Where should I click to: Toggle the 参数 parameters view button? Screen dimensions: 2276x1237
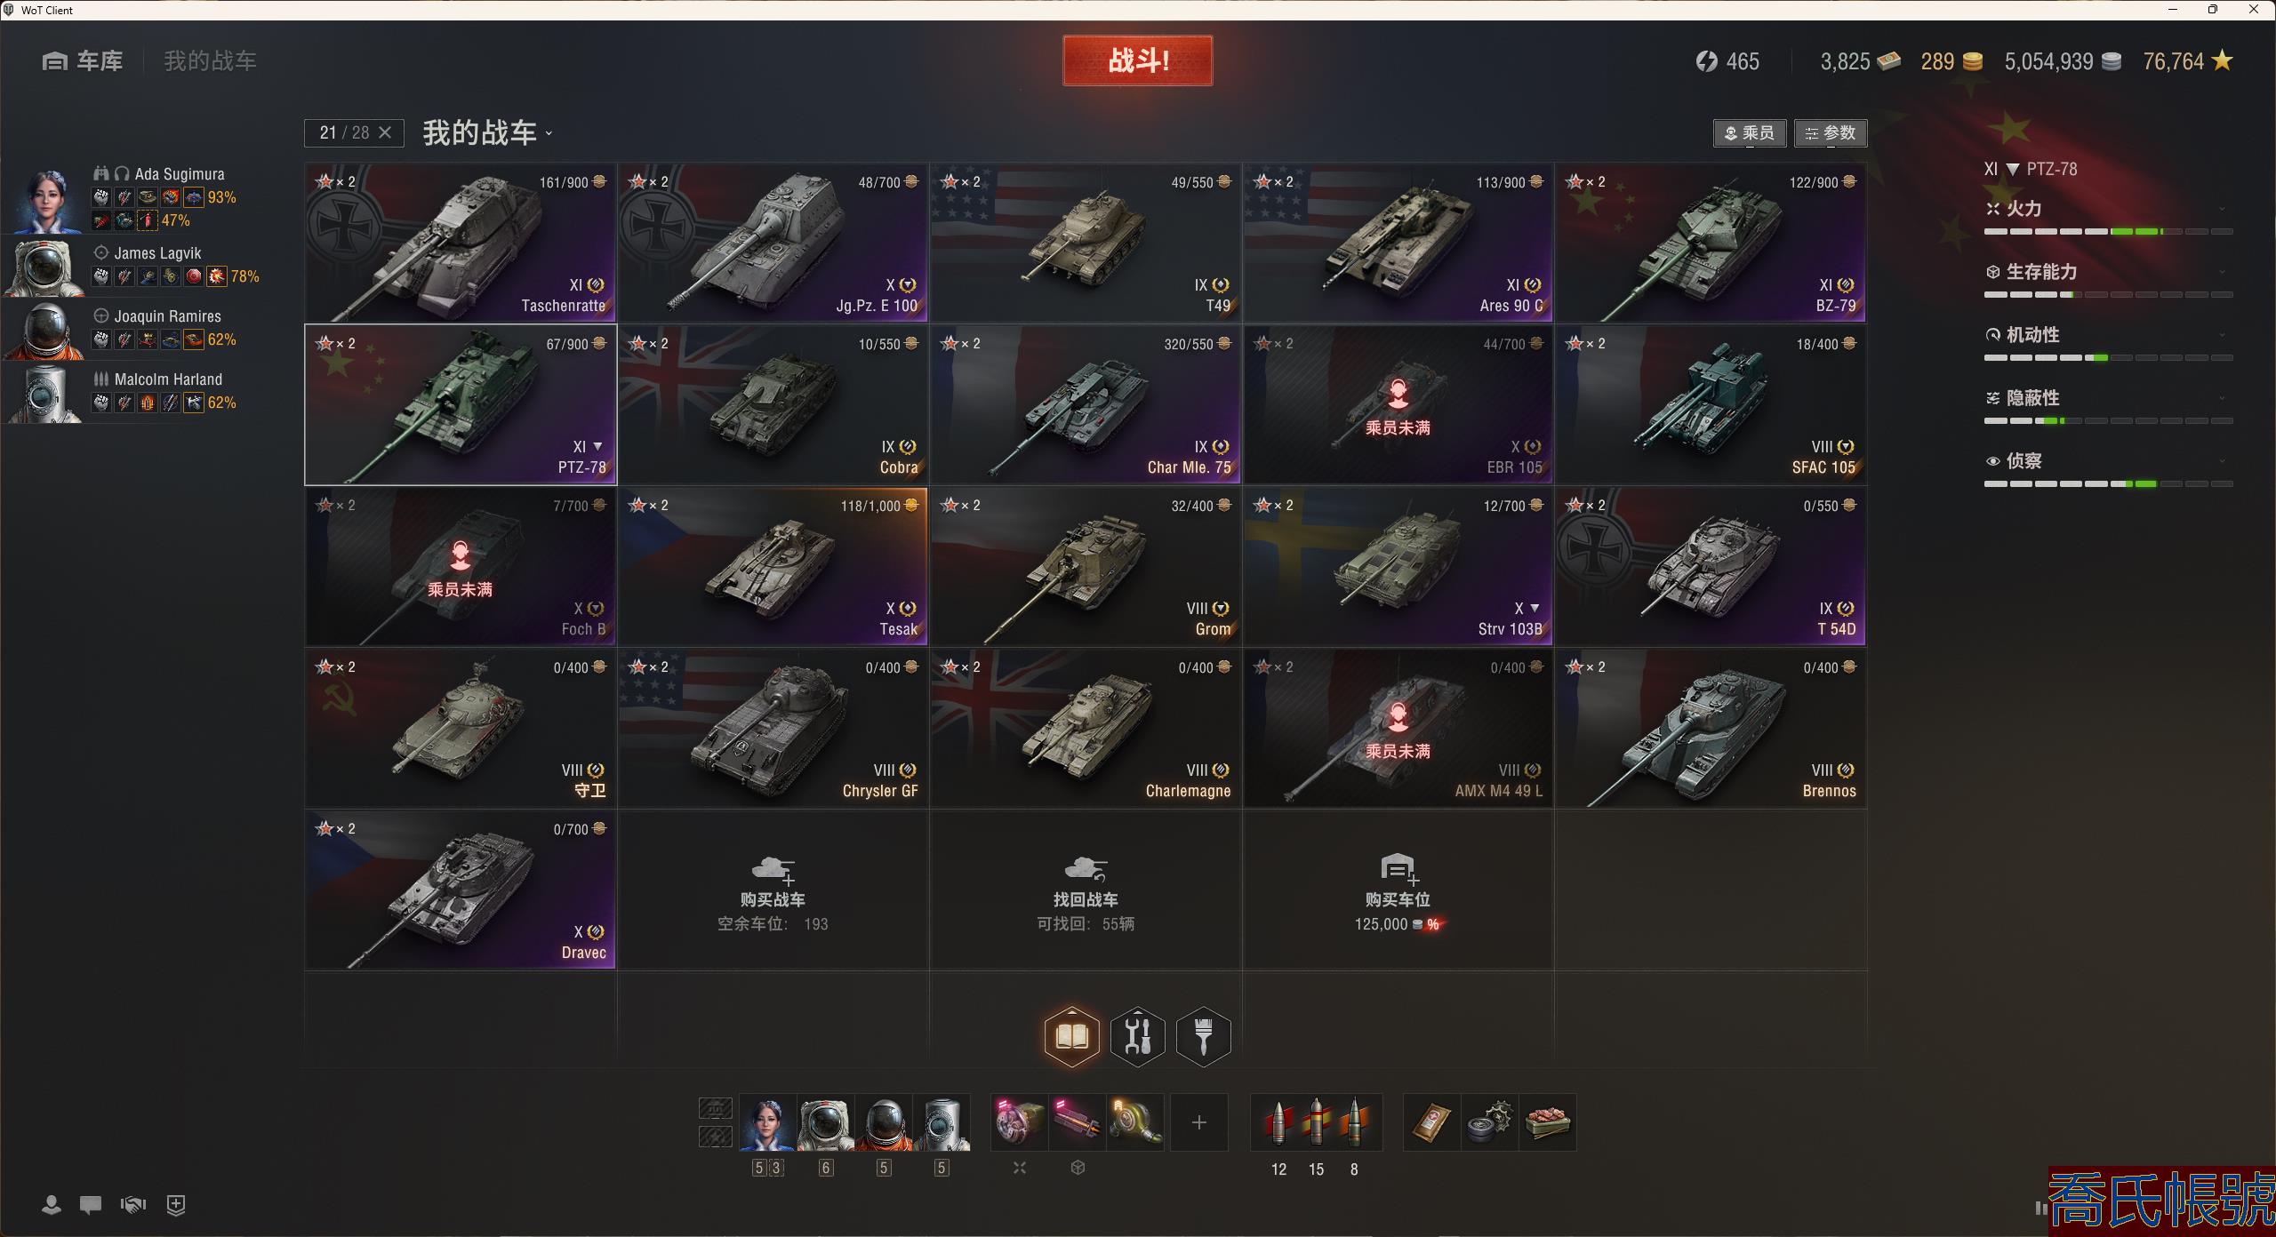click(x=1830, y=133)
